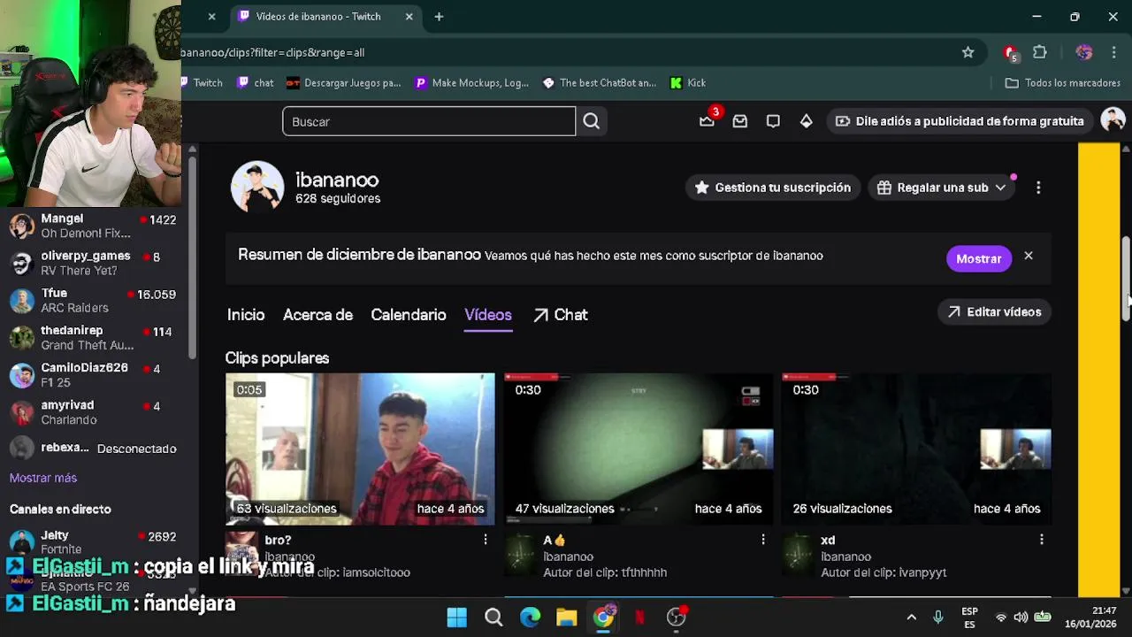Open the channel options three-dot menu
This screenshot has width=1132, height=637.
tap(1038, 188)
